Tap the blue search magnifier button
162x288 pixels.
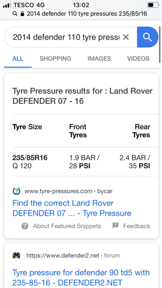click(147, 37)
